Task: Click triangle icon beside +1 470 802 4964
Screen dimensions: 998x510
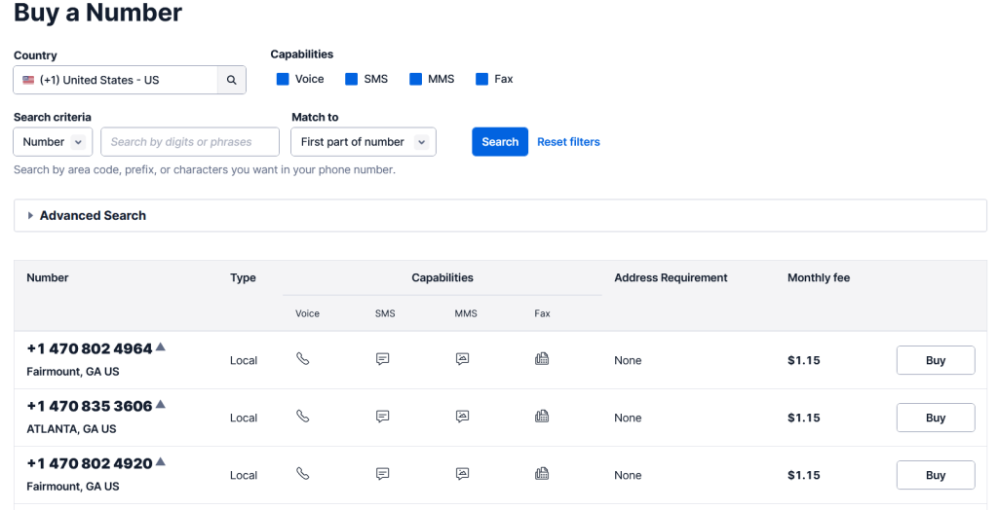Action: click(x=161, y=346)
